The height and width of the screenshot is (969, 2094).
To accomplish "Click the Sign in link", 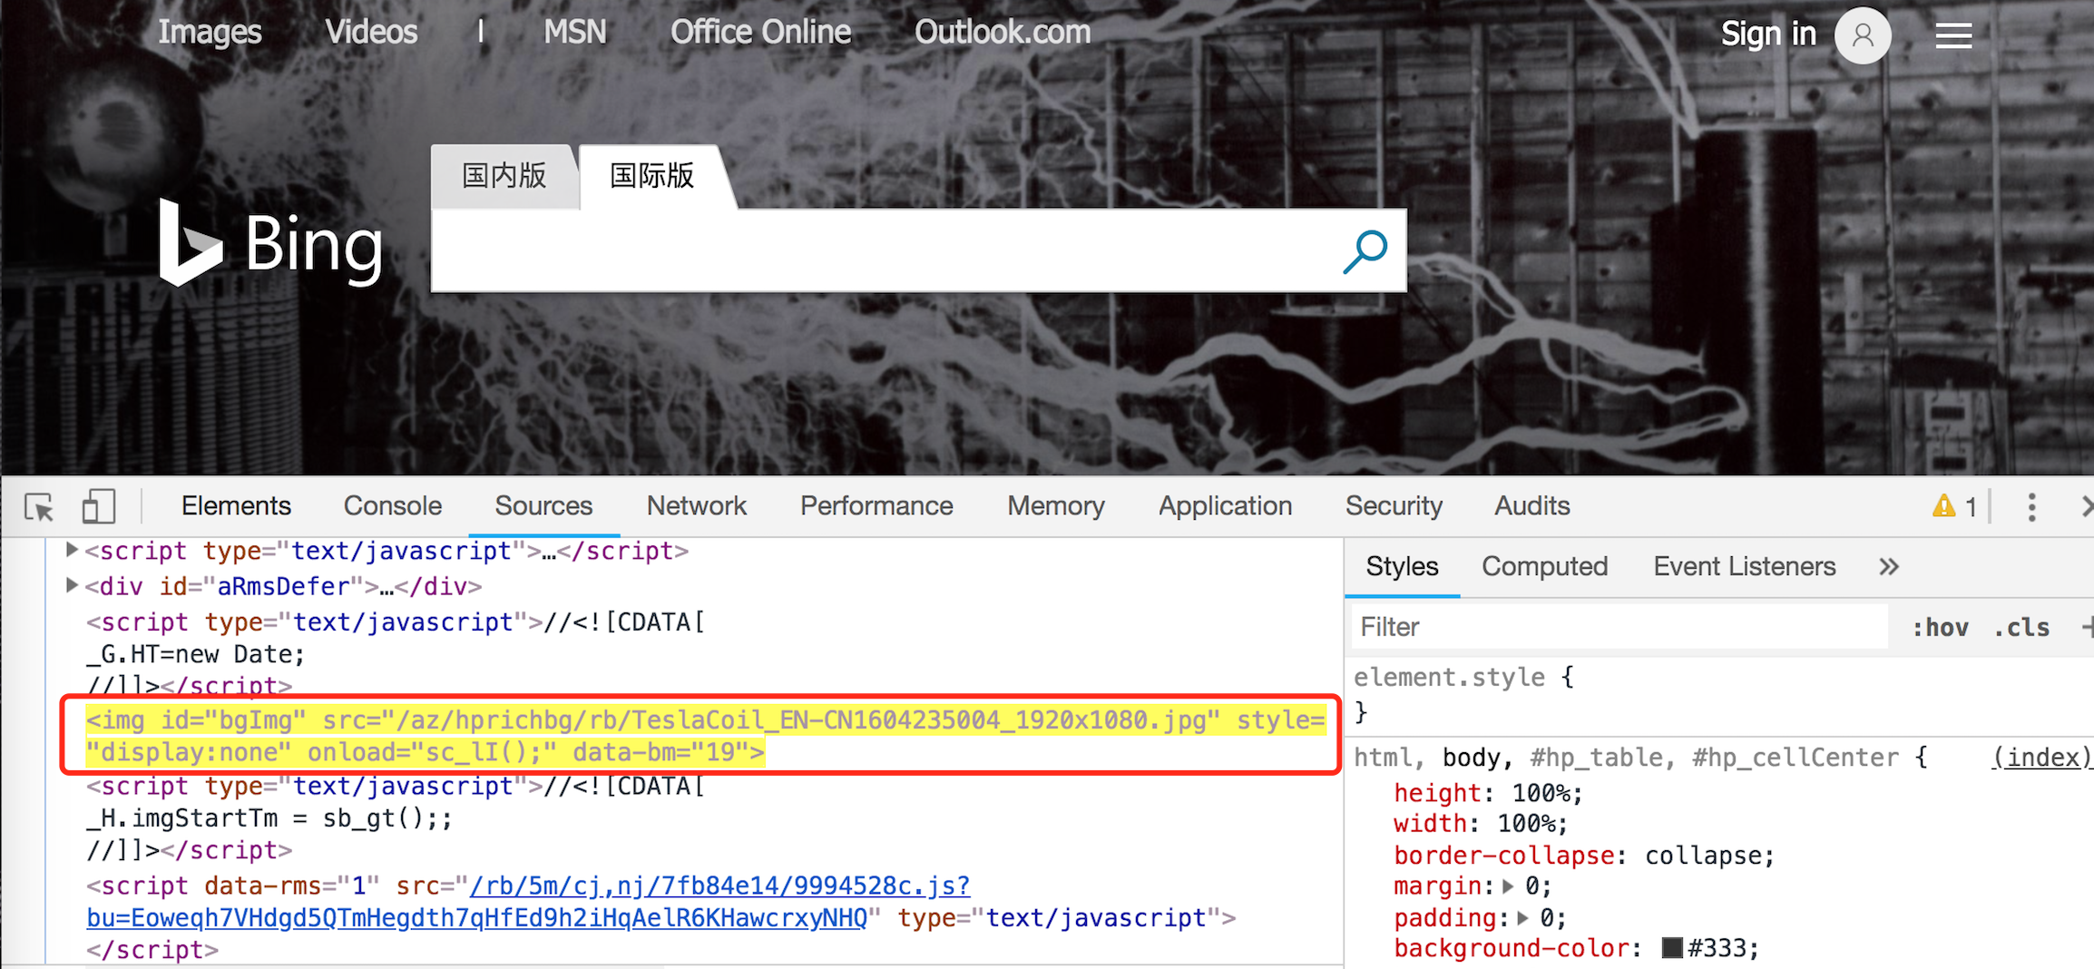I will coord(1768,34).
